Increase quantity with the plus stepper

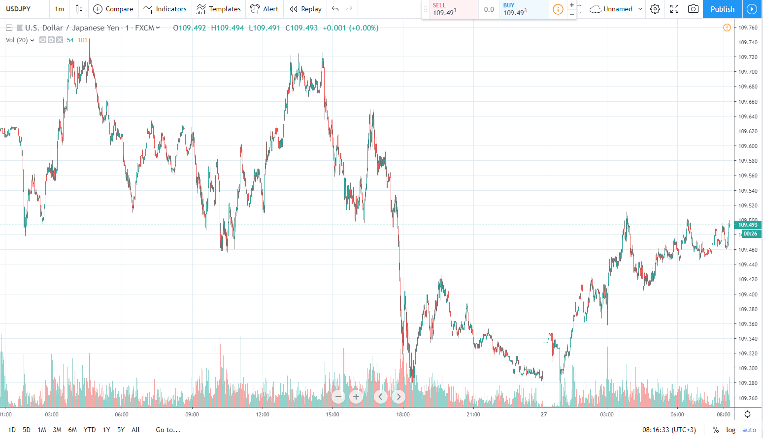click(571, 5)
